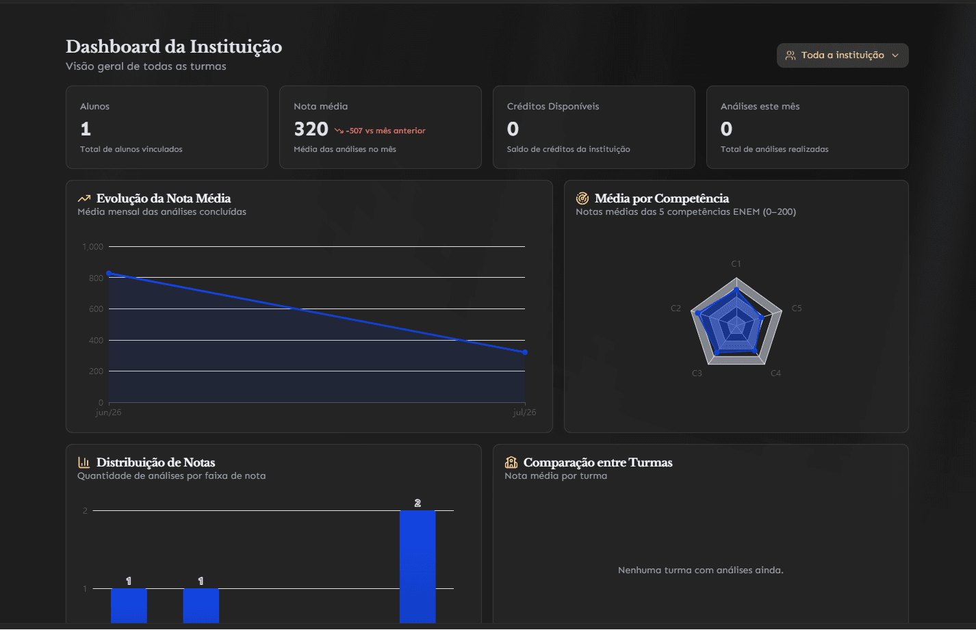Select the Créditos Disponíveis card

click(x=594, y=127)
